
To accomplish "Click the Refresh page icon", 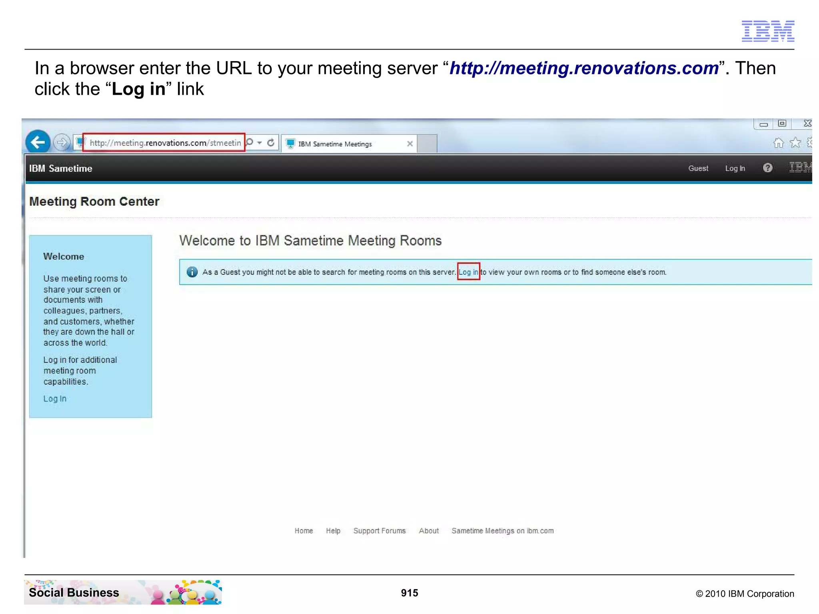I will coord(271,143).
